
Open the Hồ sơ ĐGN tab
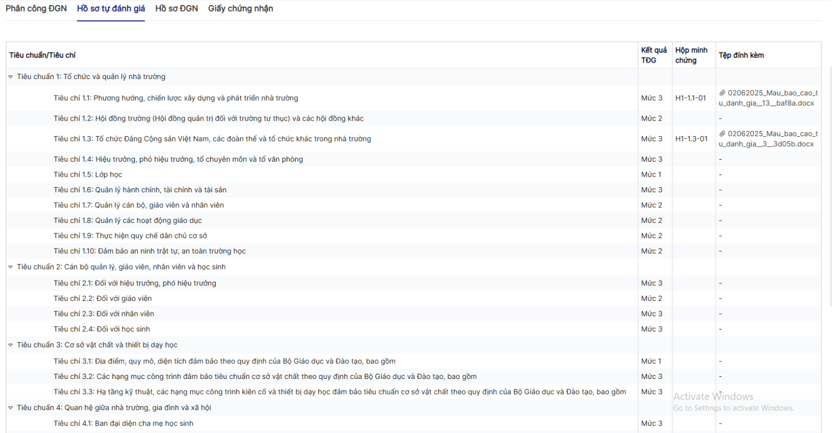click(176, 9)
